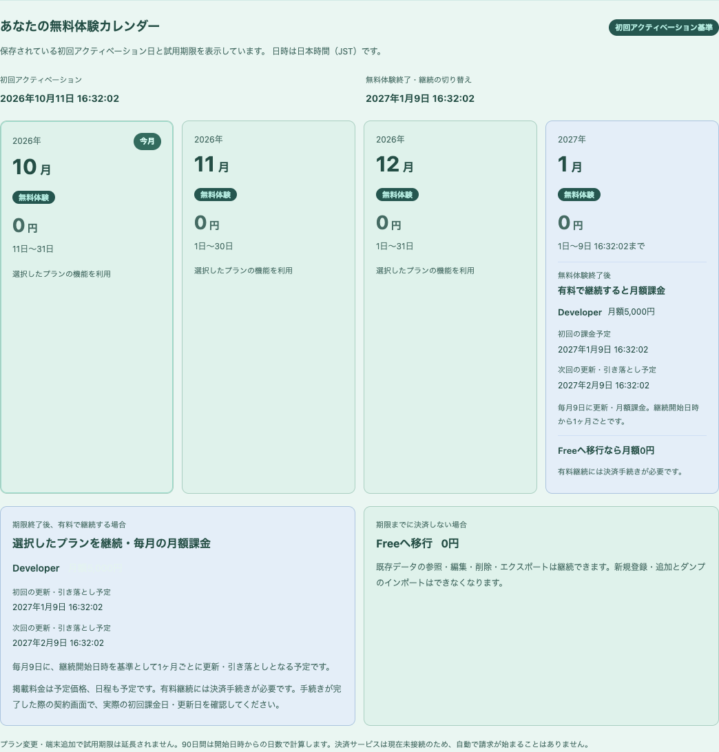The height and width of the screenshot is (752, 719).
Task: Click the 今月 badge on October card
Action: tap(147, 141)
